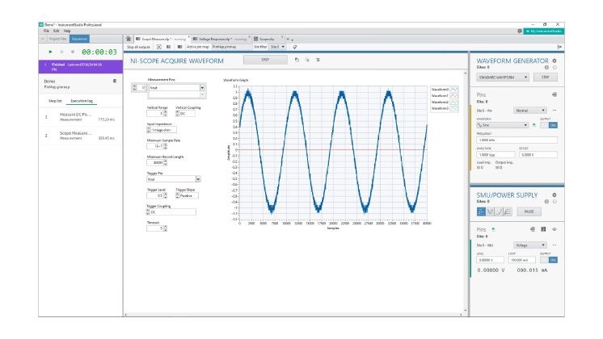Collapse the right instrument panel arrow

click(x=559, y=47)
